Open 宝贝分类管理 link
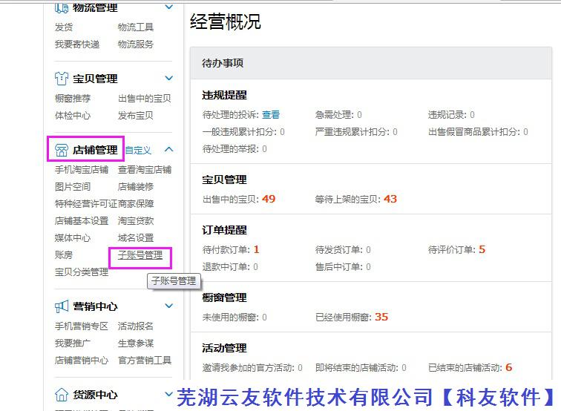Viewport: 561px width, 411px height. 82,272
